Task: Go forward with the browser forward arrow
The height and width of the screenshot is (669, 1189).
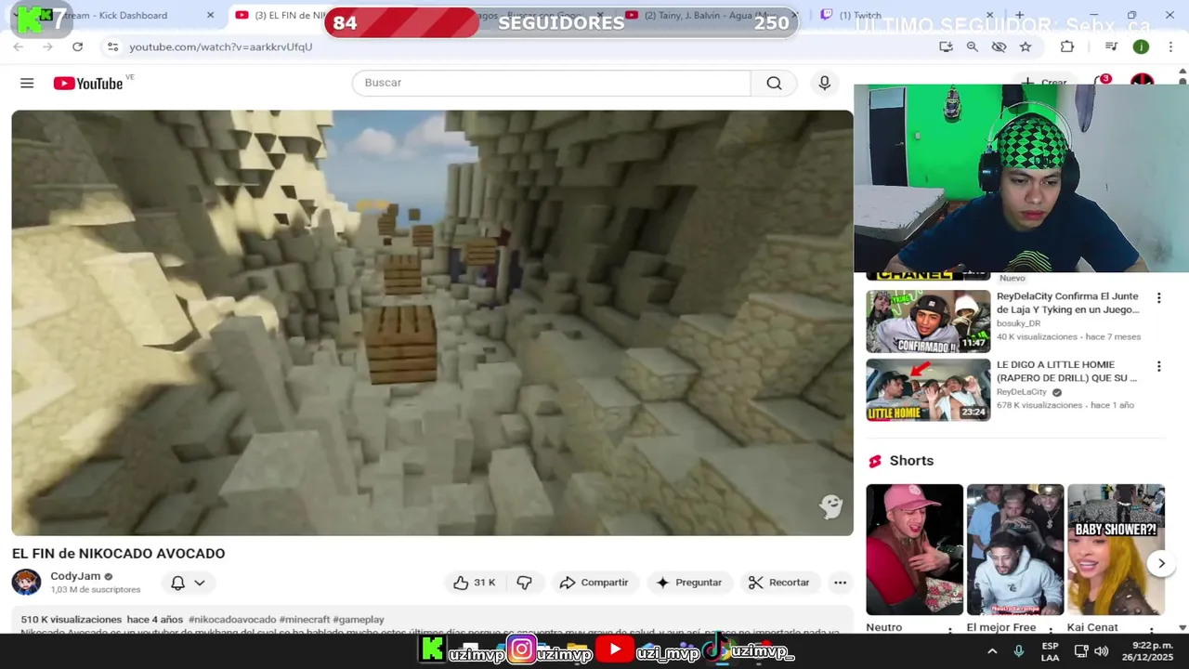Action: pos(47,46)
